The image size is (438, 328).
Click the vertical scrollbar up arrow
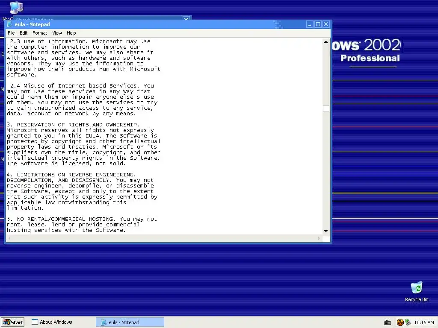[x=326, y=42]
